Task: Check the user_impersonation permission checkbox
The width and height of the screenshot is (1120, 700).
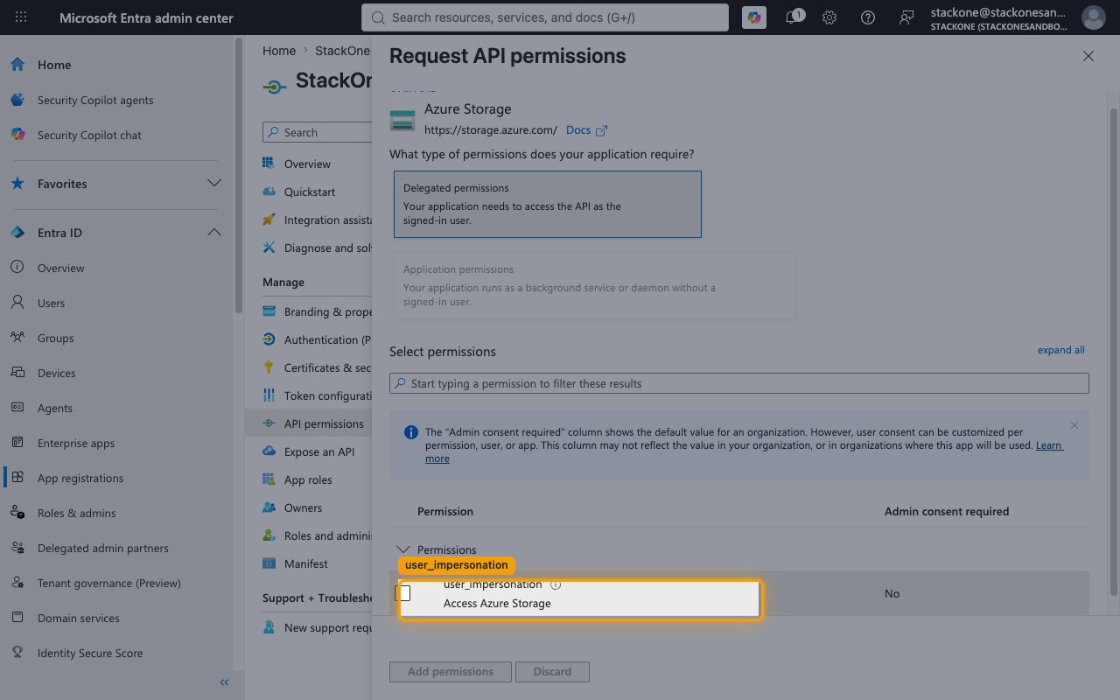Action: pos(404,593)
